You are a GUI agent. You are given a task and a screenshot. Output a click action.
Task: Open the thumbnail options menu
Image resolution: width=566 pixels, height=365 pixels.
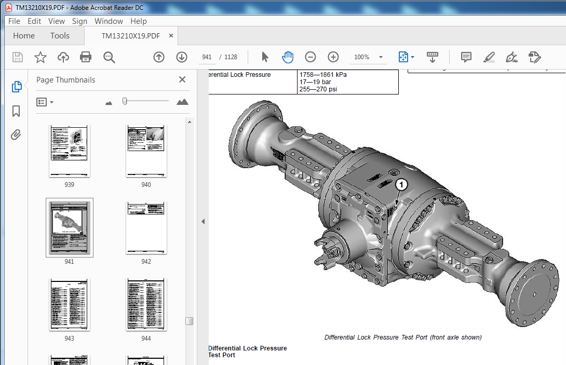click(x=45, y=102)
